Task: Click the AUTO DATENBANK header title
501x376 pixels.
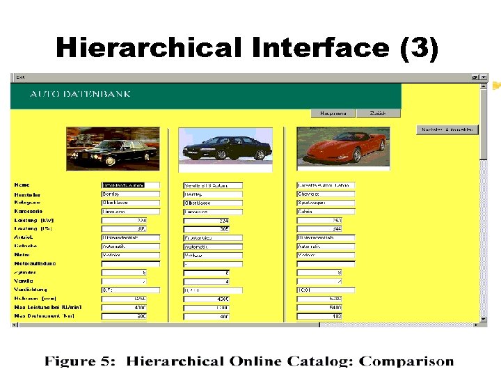Action: (x=80, y=94)
